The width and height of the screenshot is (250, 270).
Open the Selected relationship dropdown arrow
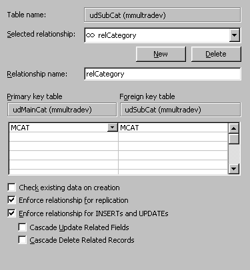[x=235, y=35]
